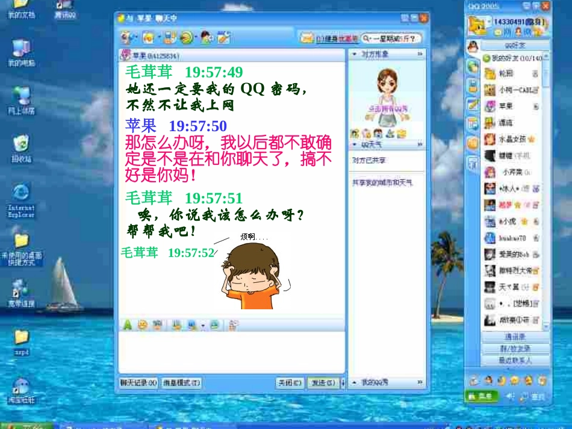Click the first icon in QQ panel bottom row
This screenshot has width=572, height=429.
click(x=474, y=381)
